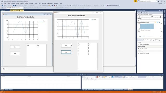Select the Start button in the designer form

pos(15,47)
